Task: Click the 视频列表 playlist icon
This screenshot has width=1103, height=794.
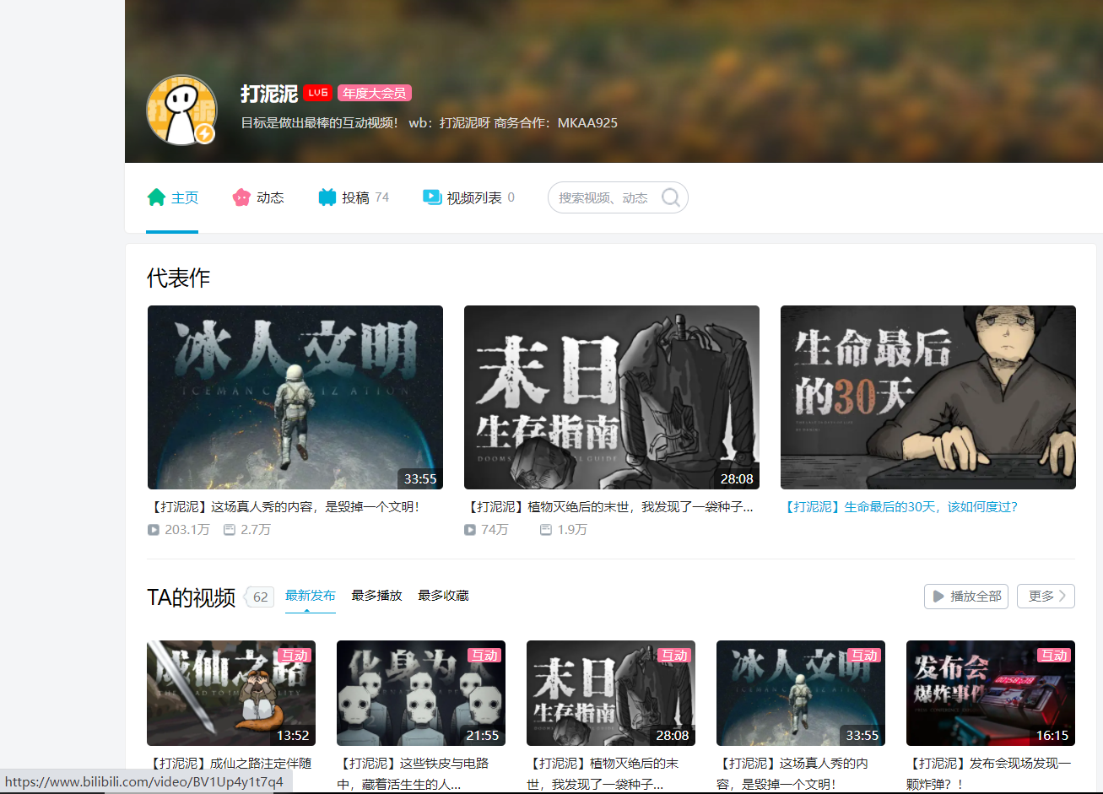Action: click(x=432, y=197)
